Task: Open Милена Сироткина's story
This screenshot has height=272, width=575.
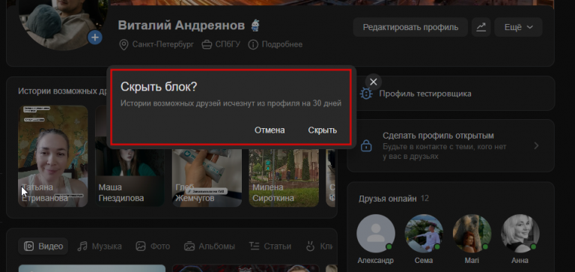Action: click(284, 178)
